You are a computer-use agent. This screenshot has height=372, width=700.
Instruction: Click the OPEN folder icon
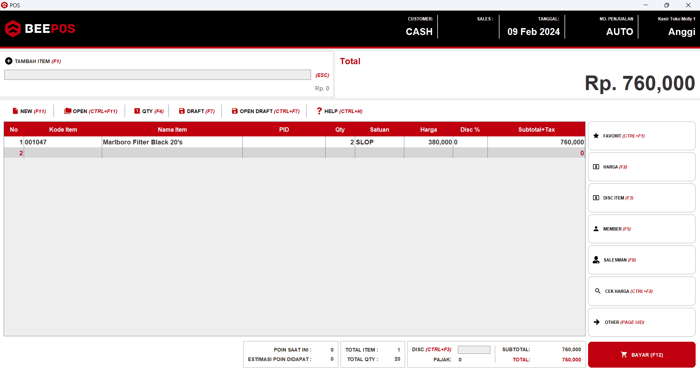(67, 111)
